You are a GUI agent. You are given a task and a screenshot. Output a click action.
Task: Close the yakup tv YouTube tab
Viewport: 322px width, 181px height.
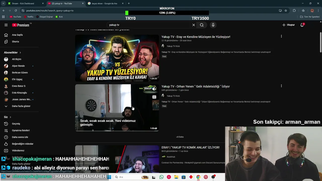coord(83,3)
